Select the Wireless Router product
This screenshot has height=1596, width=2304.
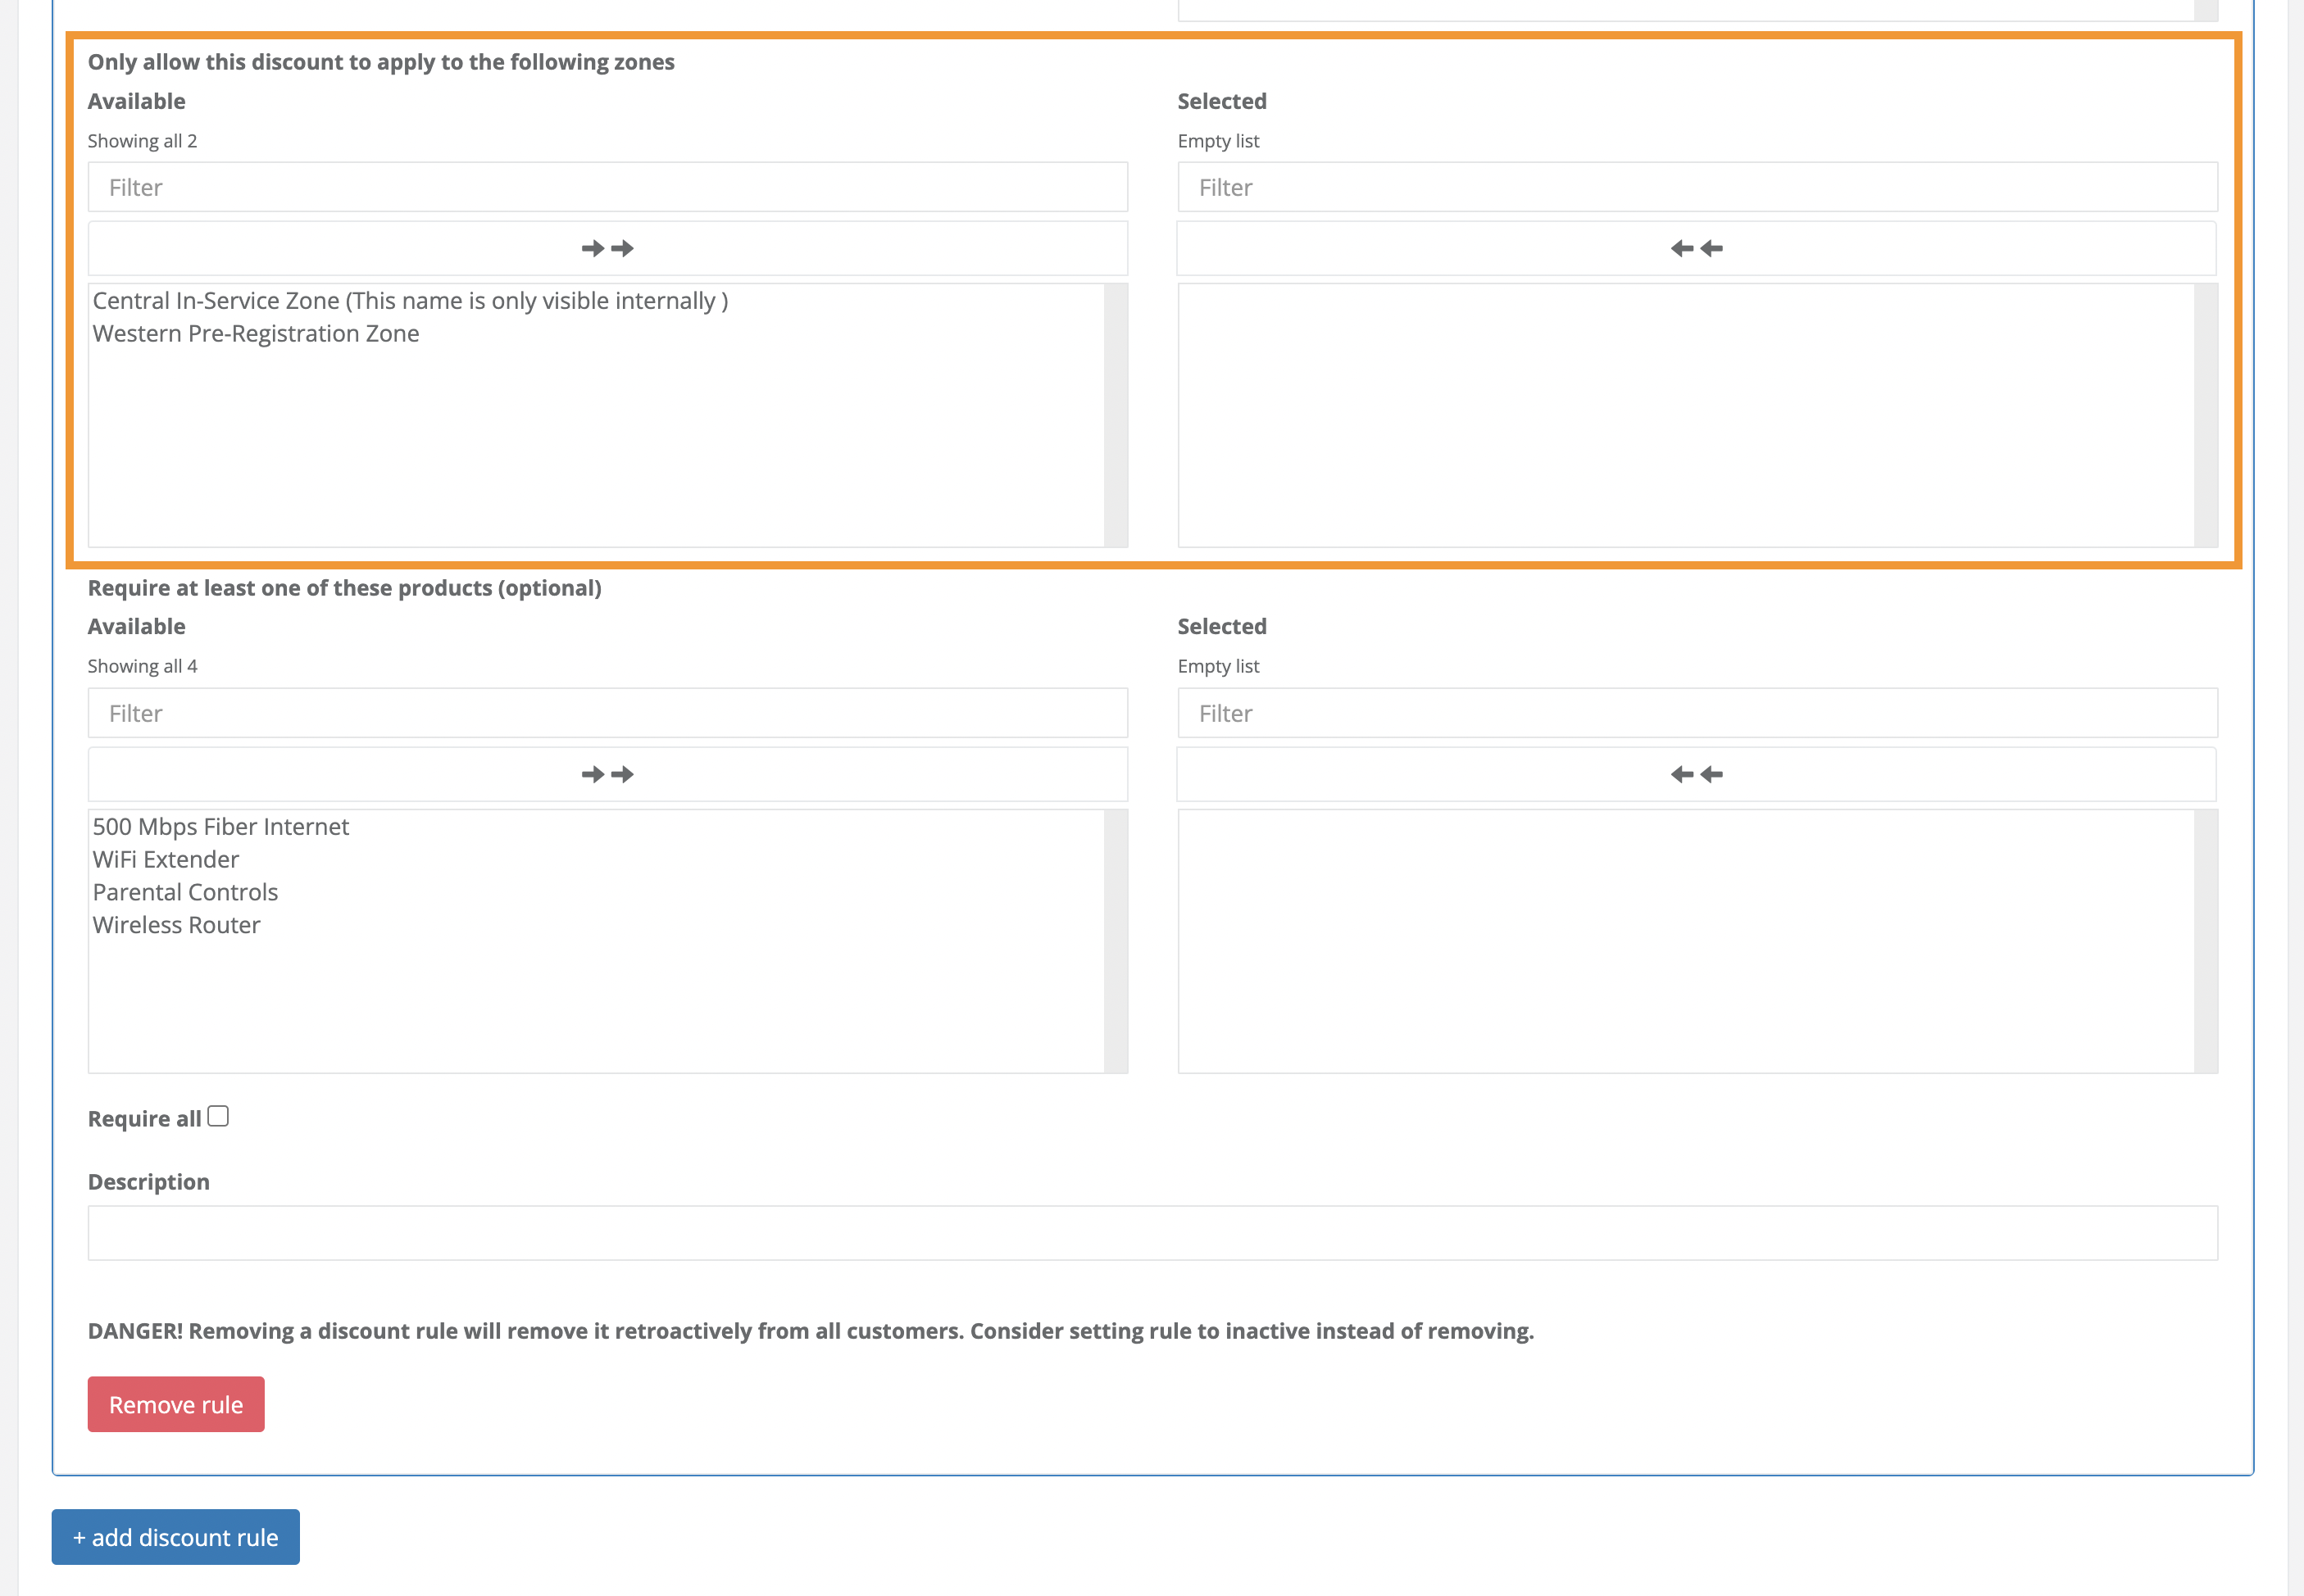click(176, 925)
